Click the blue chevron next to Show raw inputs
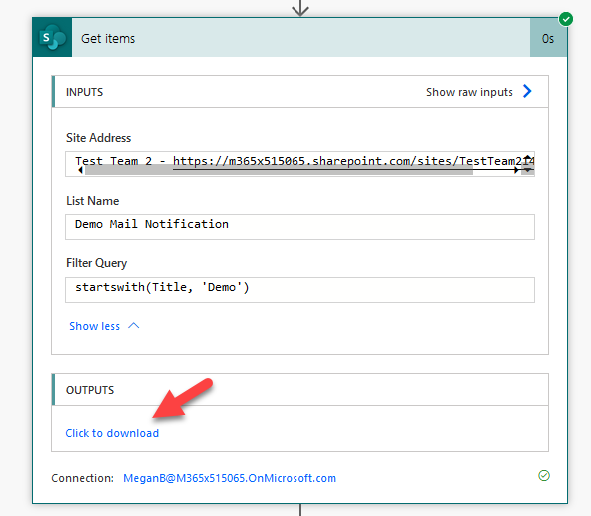Image resolution: width=591 pixels, height=516 pixels. pos(527,91)
